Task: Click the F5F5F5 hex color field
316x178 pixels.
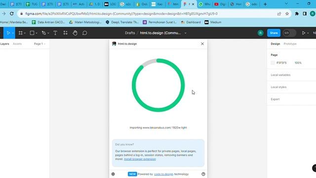Action: point(281,63)
